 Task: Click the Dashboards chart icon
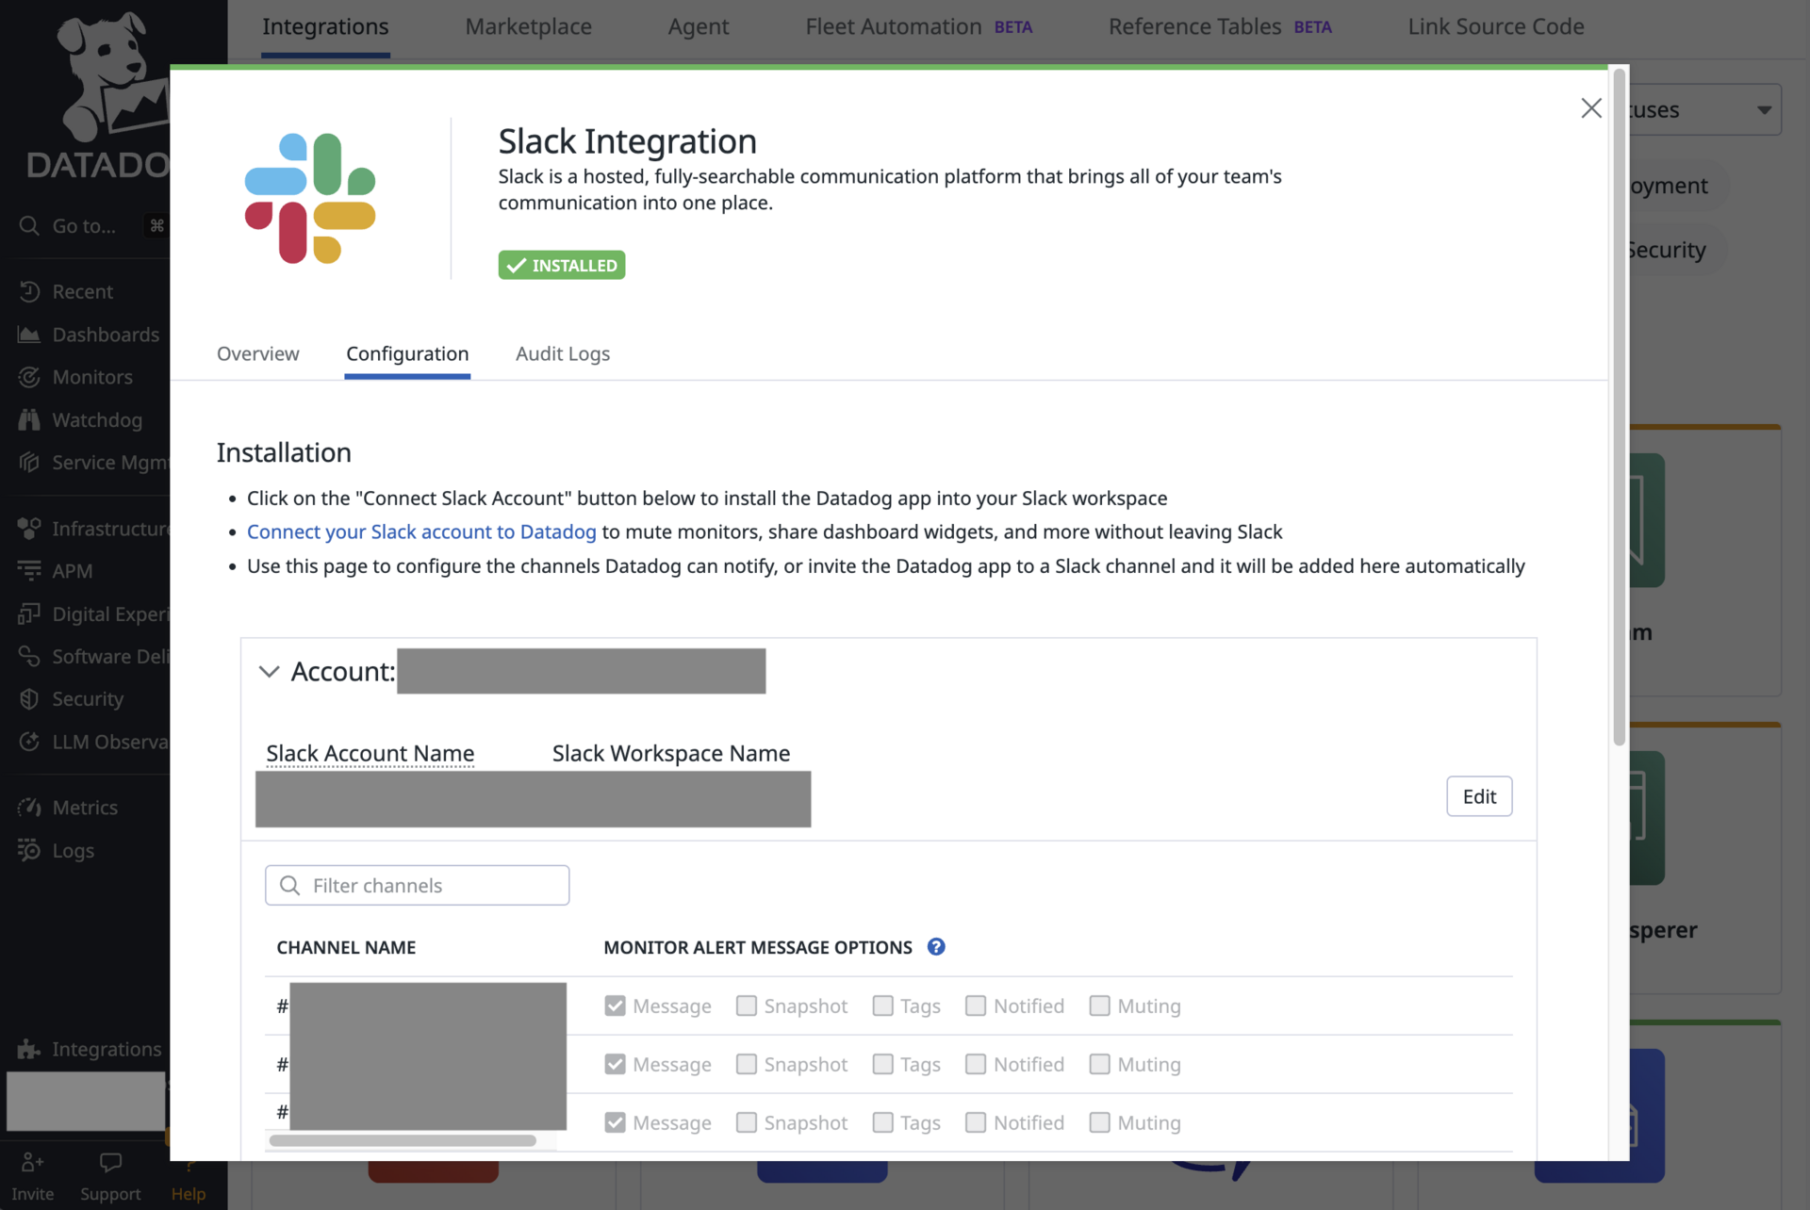click(x=29, y=335)
